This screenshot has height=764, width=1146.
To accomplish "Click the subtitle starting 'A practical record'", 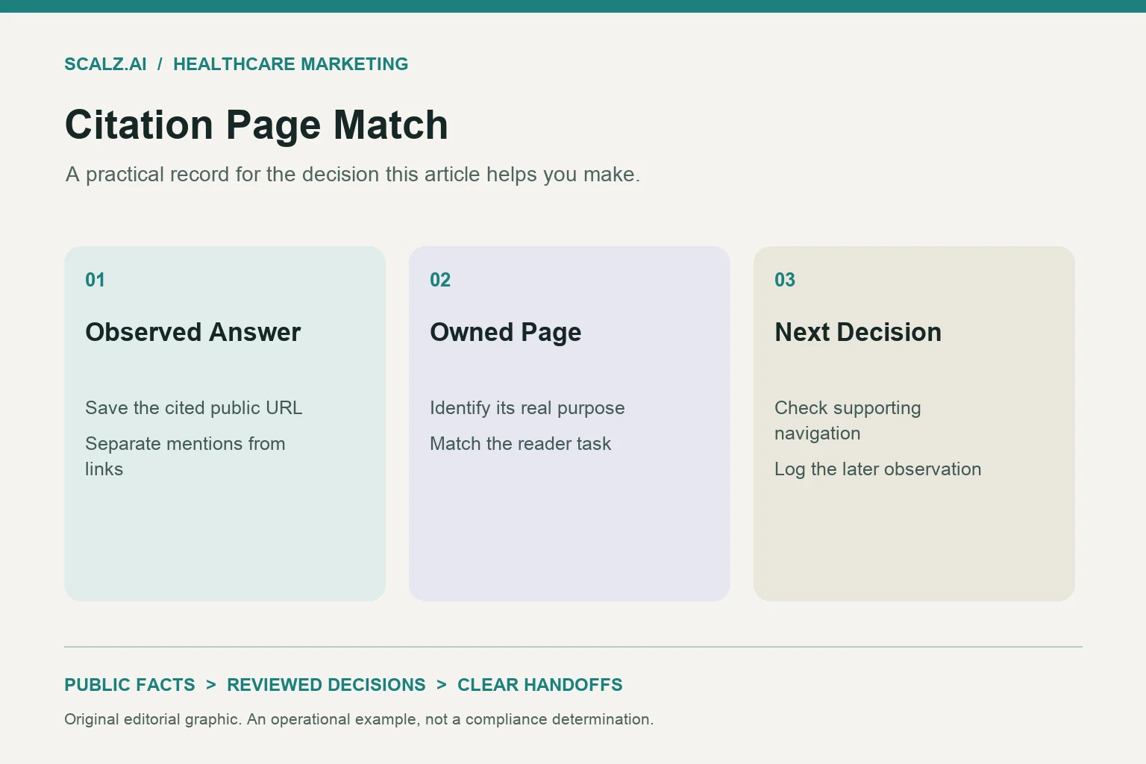I will (x=353, y=175).
